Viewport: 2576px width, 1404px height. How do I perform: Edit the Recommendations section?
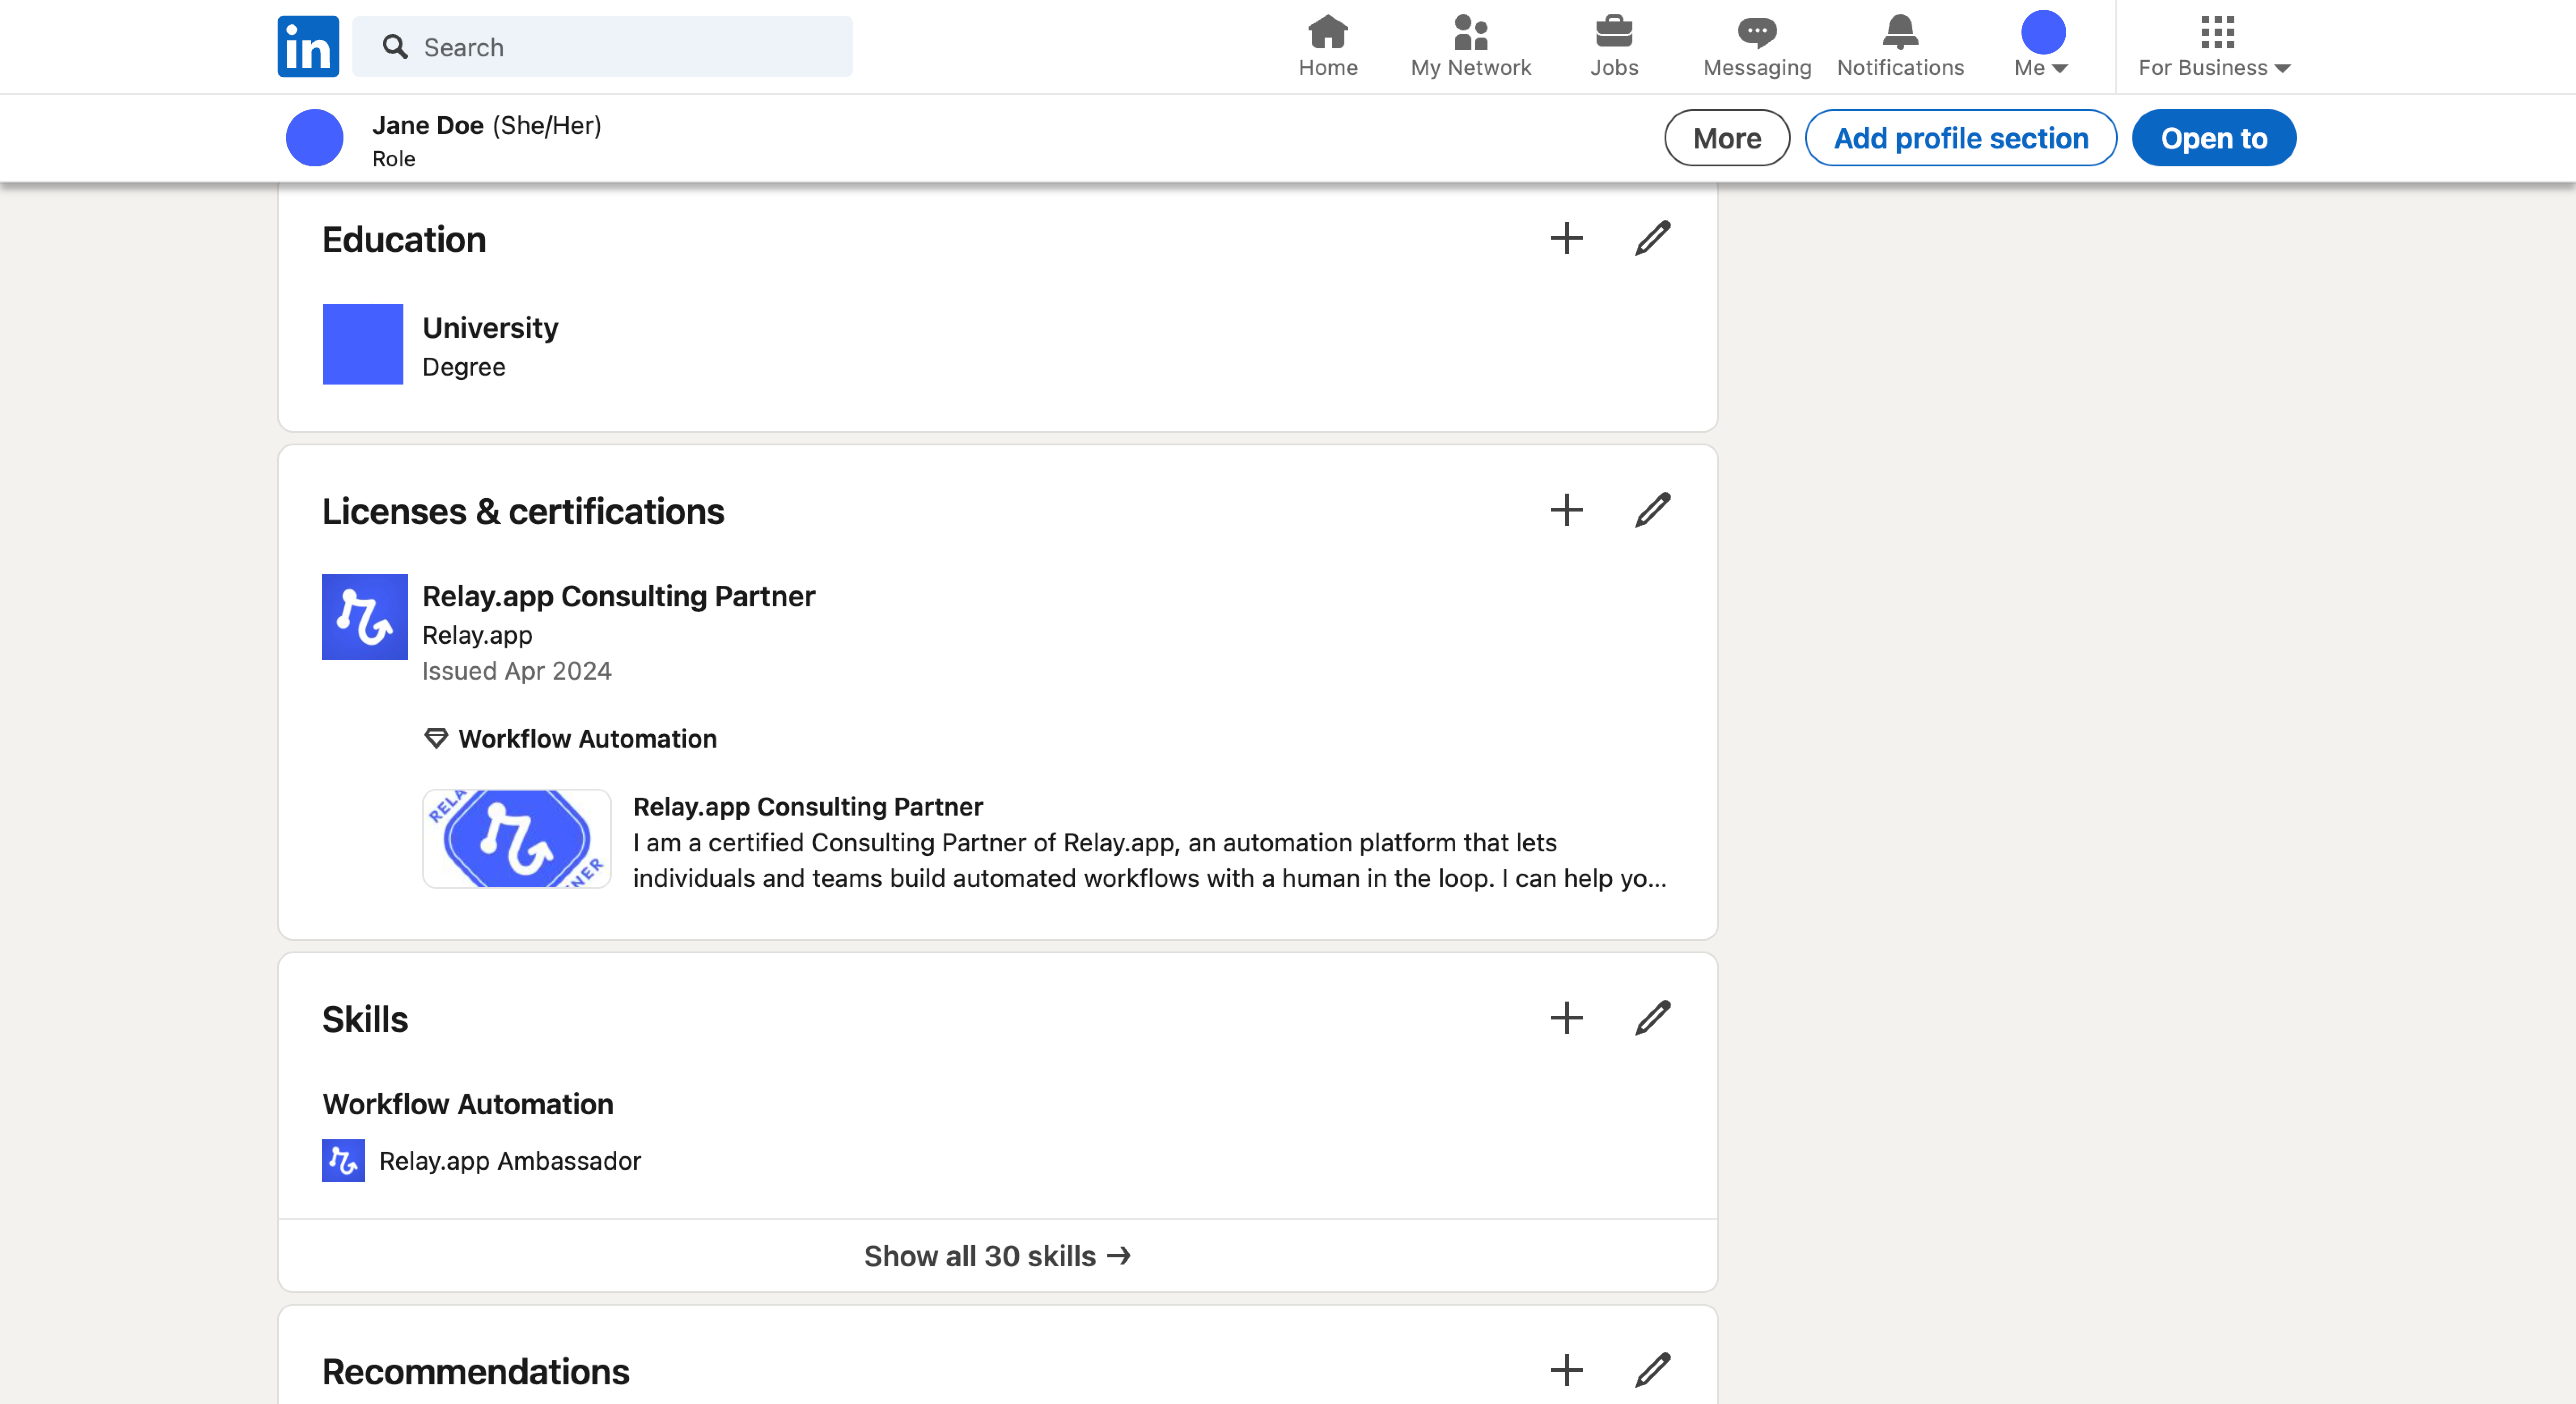coord(1652,1370)
